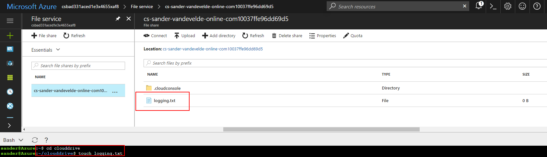
Task: Open portal settings gear
Action: click(508, 6)
